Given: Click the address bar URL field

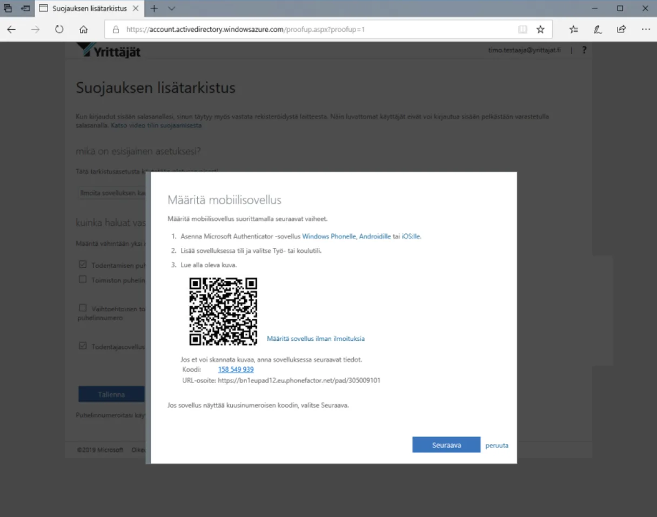Looking at the screenshot, I should pos(313,30).
